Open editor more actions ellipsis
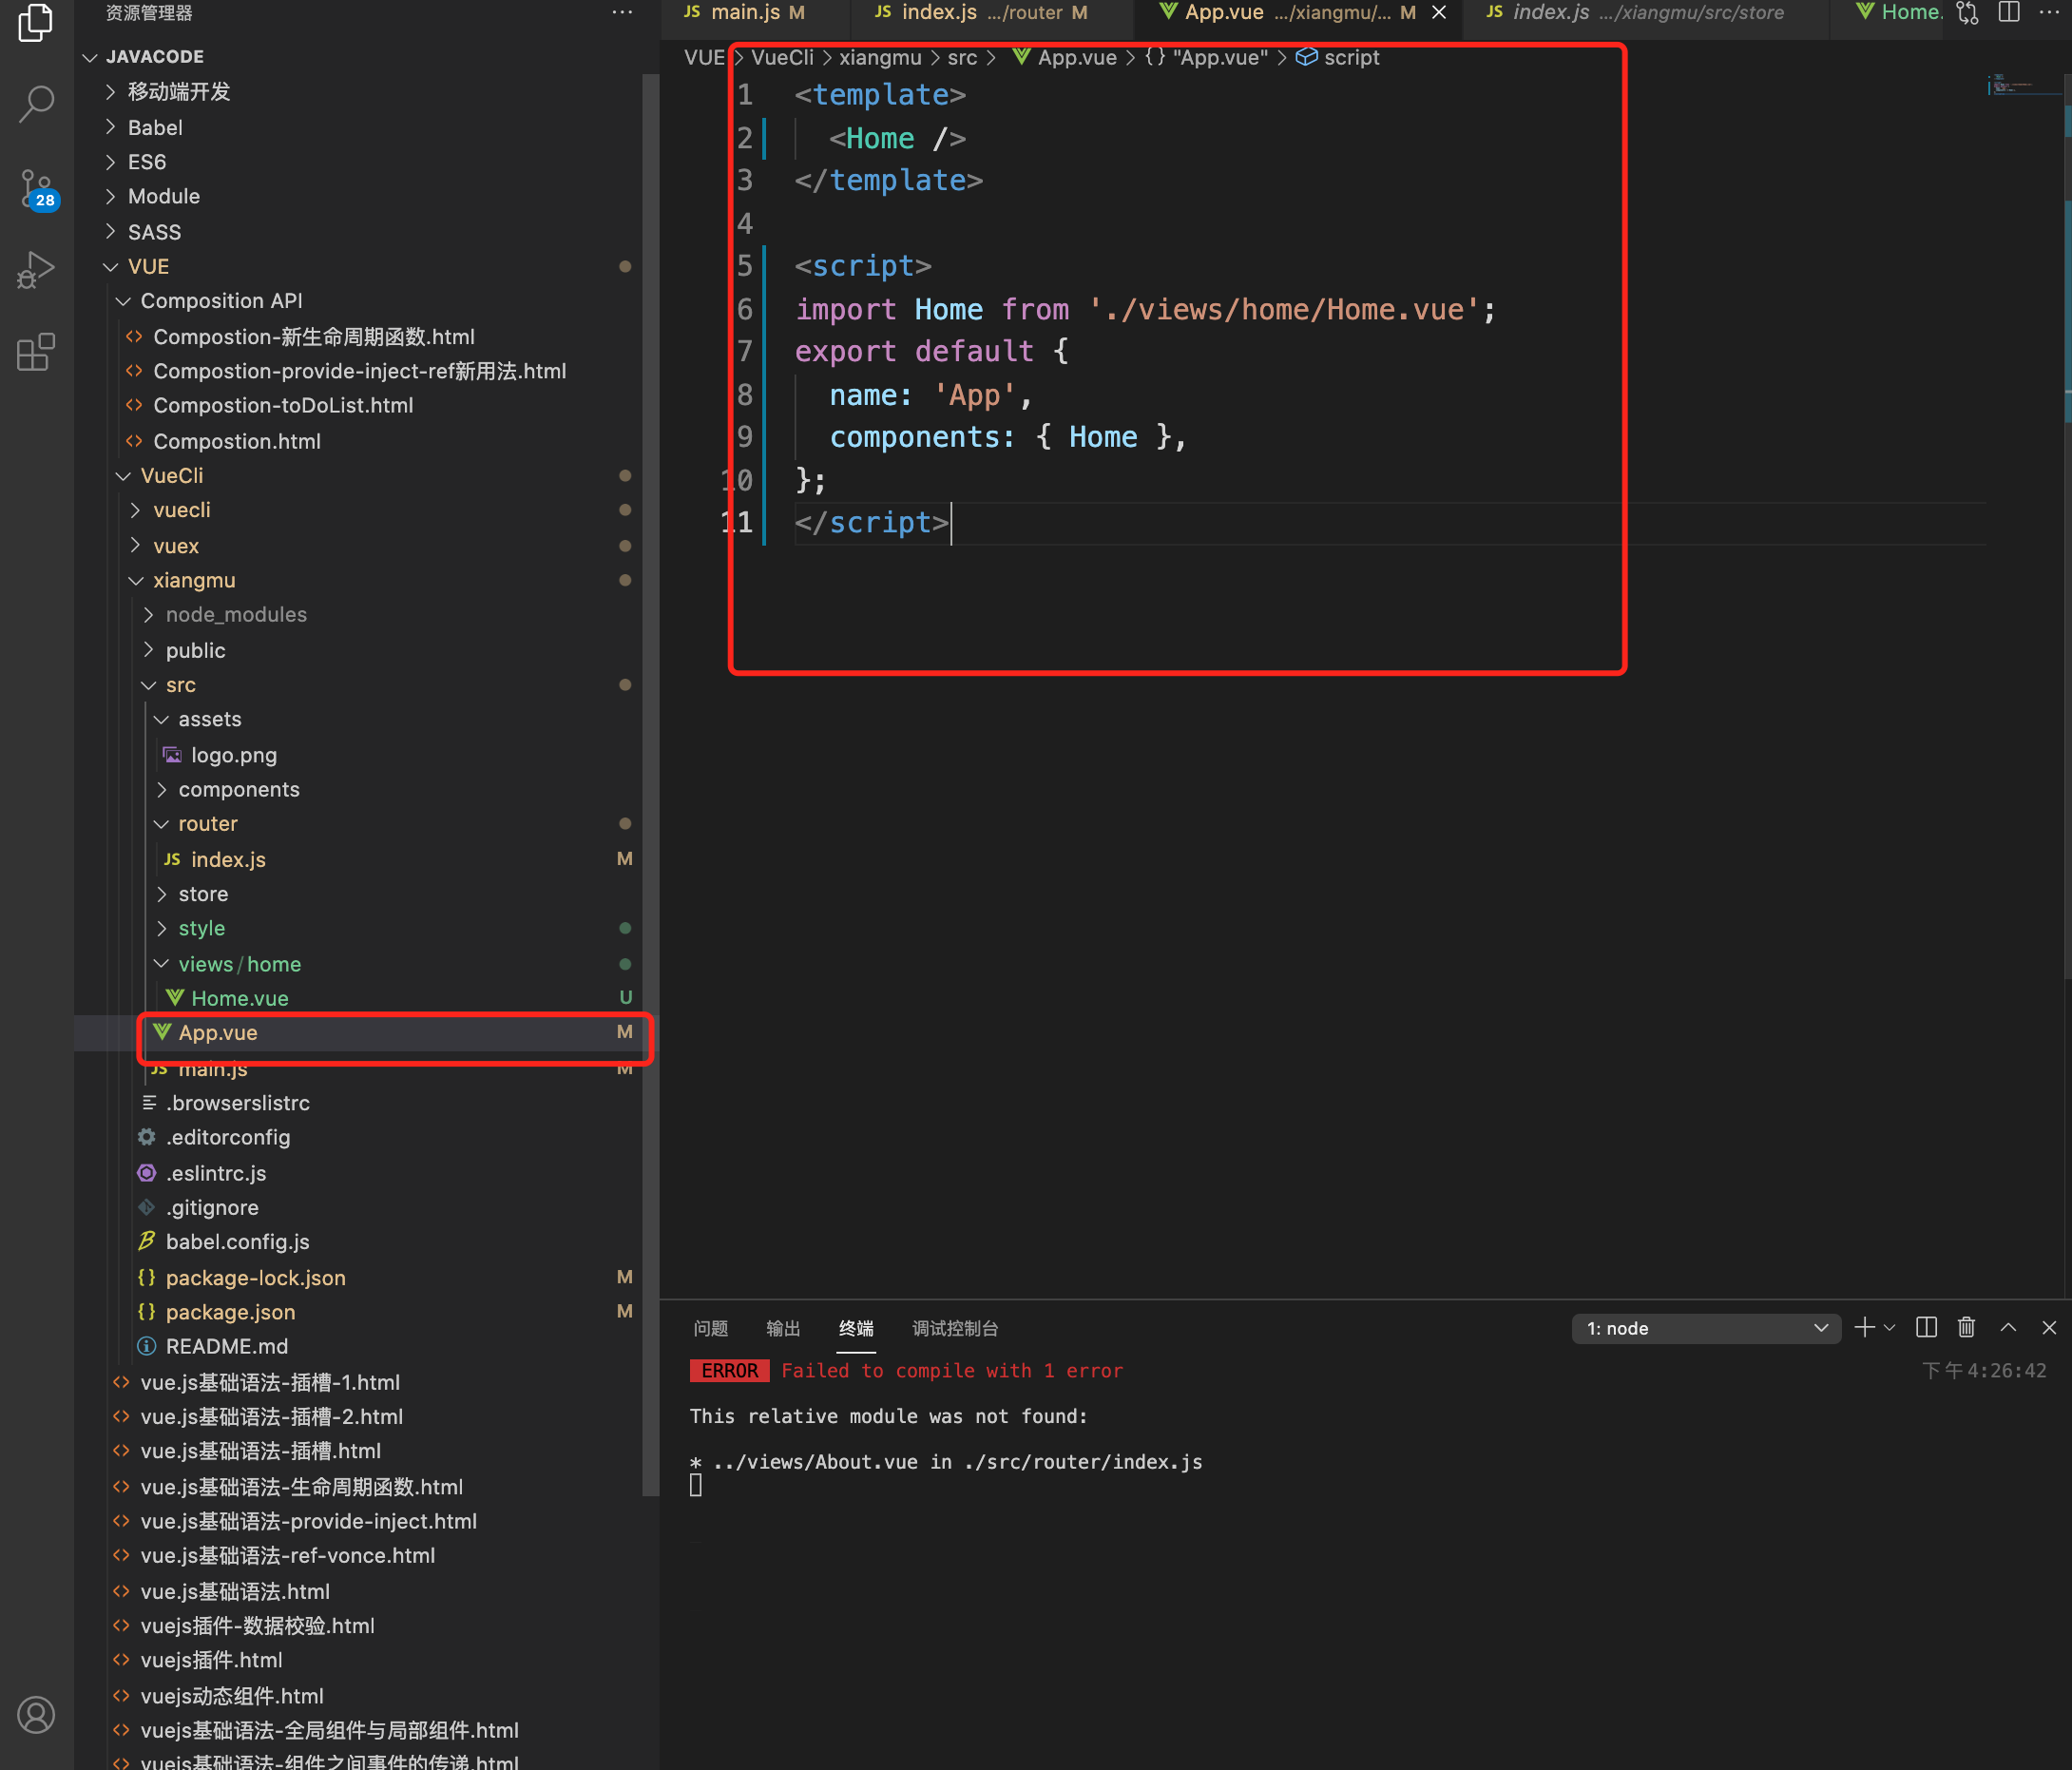 pyautogui.click(x=2049, y=13)
